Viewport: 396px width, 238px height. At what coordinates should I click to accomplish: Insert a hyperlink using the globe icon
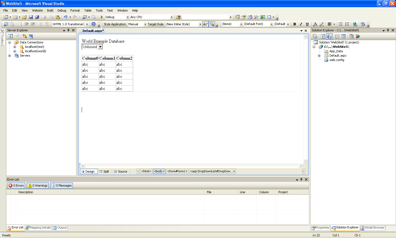(x=354, y=24)
